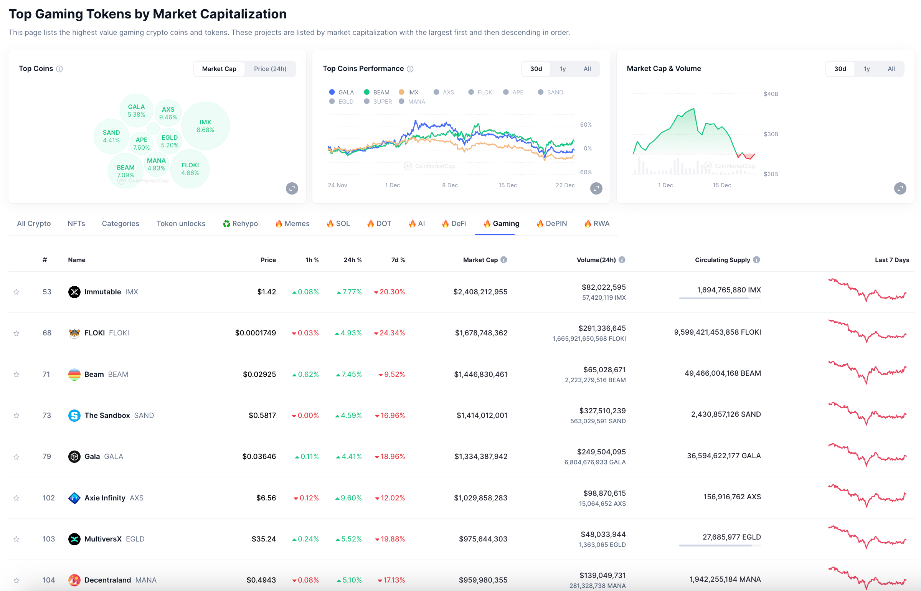921x591 pixels.
Task: Select Market Cap view in Top Coins
Action: click(219, 69)
